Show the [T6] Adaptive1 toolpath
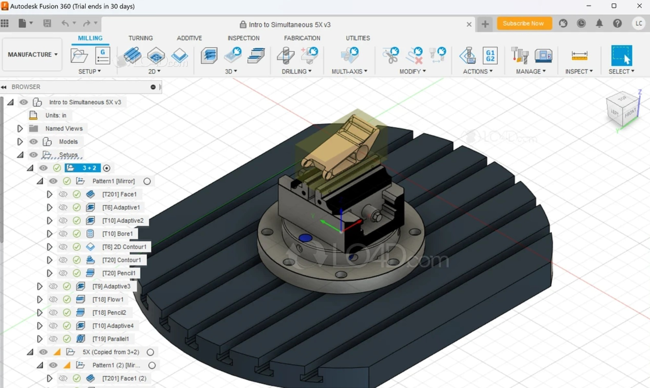 click(63, 207)
